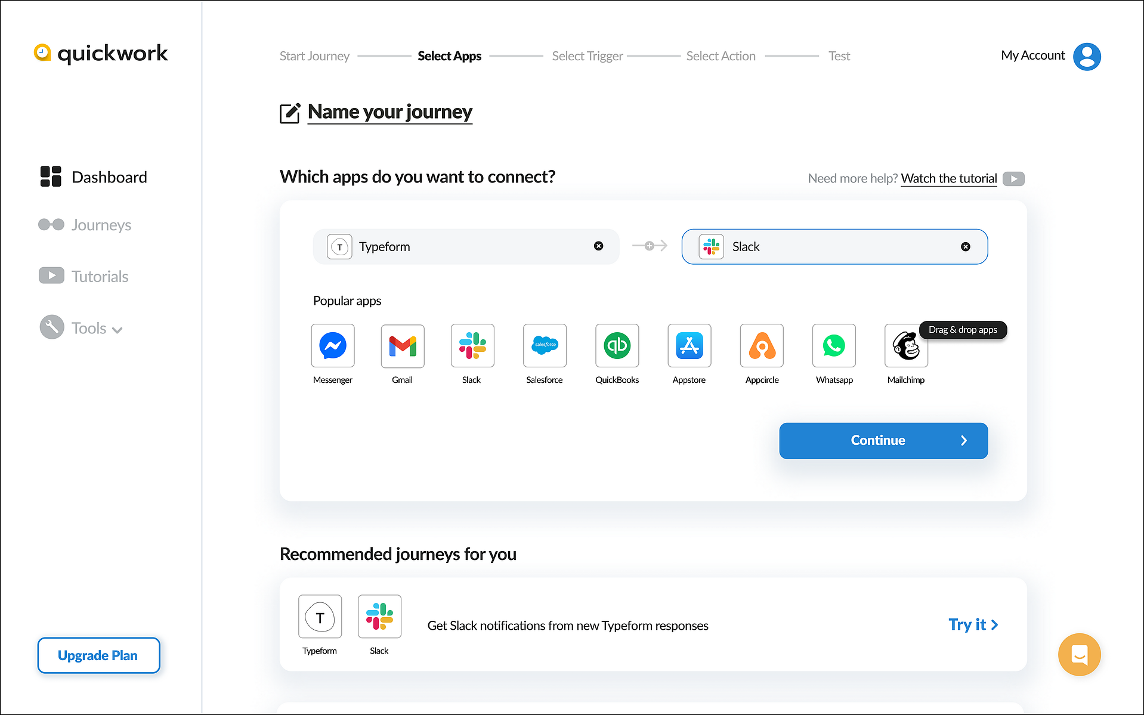1144x715 pixels.
Task: Open the orange chat support bubble
Action: tap(1080, 654)
